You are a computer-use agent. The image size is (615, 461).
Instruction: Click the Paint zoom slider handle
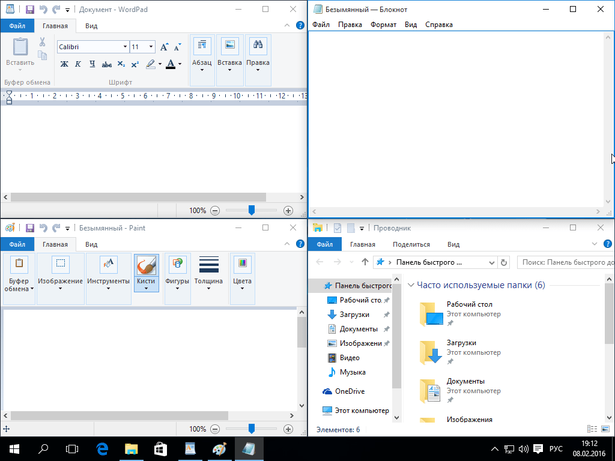pos(252,429)
